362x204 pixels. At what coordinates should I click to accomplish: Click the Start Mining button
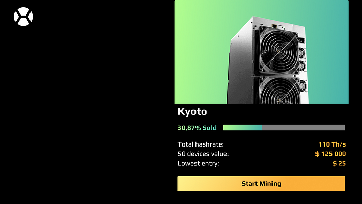pos(261,183)
